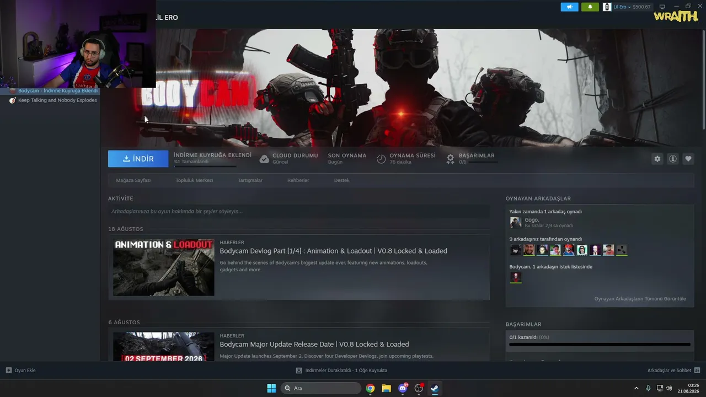Click Gogo's friend name

532,219
